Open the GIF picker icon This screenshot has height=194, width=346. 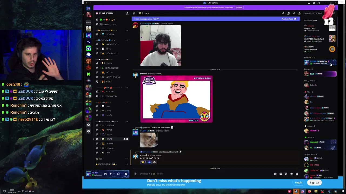pyautogui.click(x=281, y=174)
